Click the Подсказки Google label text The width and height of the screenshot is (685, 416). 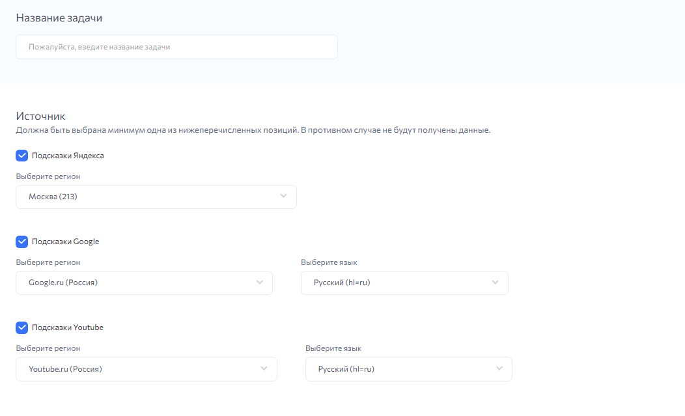pyautogui.click(x=65, y=242)
